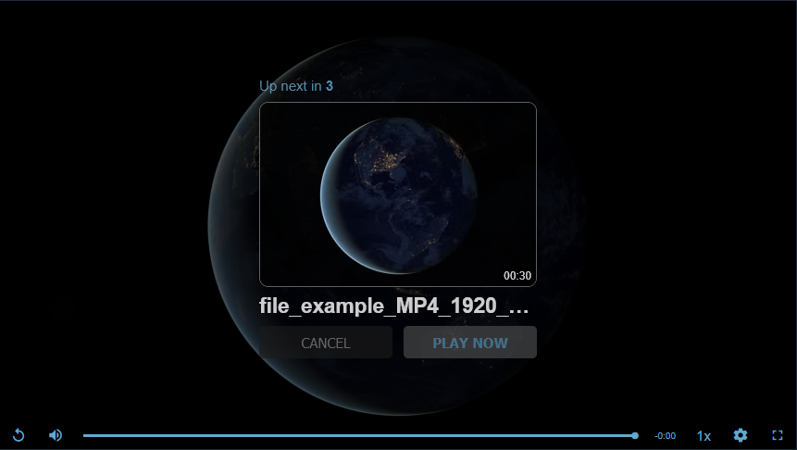The image size is (797, 450).
Task: Click the dark video area outside the overlay
Action: tap(102, 204)
